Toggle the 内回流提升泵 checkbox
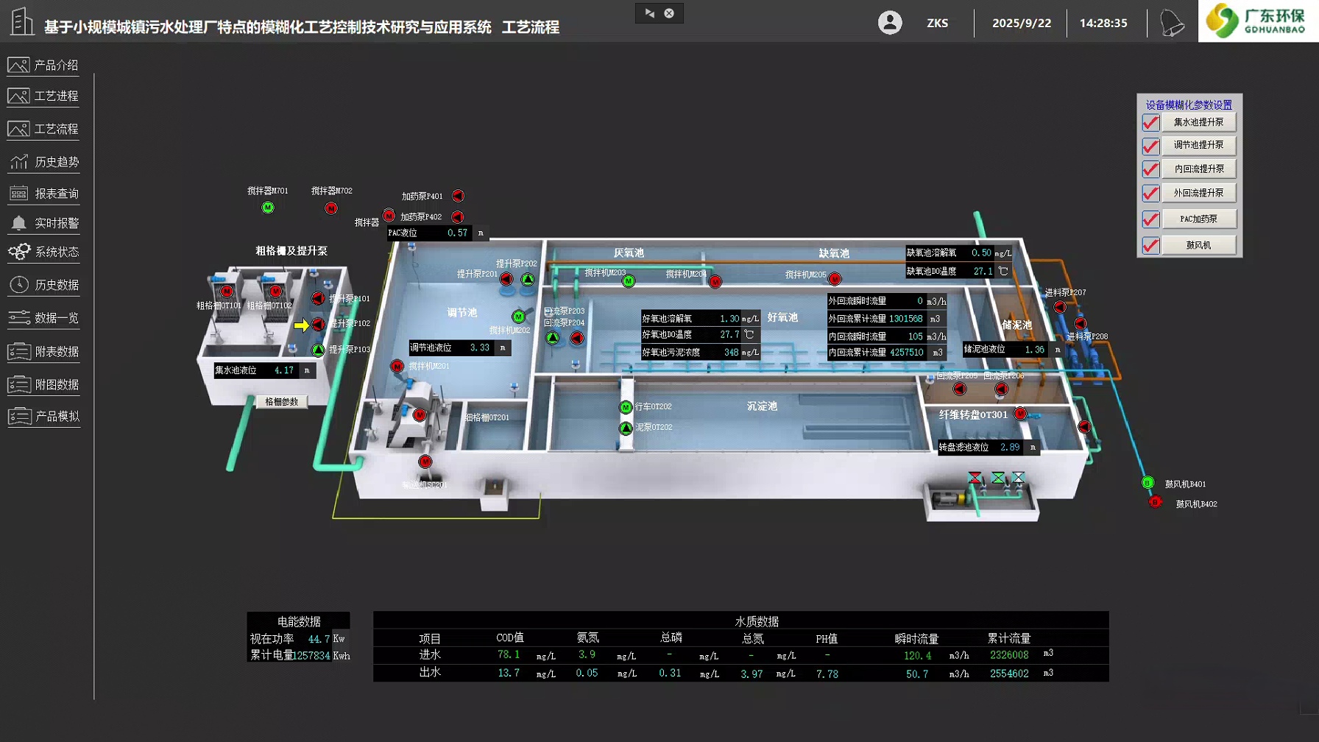Image resolution: width=1319 pixels, height=742 pixels. (1150, 169)
